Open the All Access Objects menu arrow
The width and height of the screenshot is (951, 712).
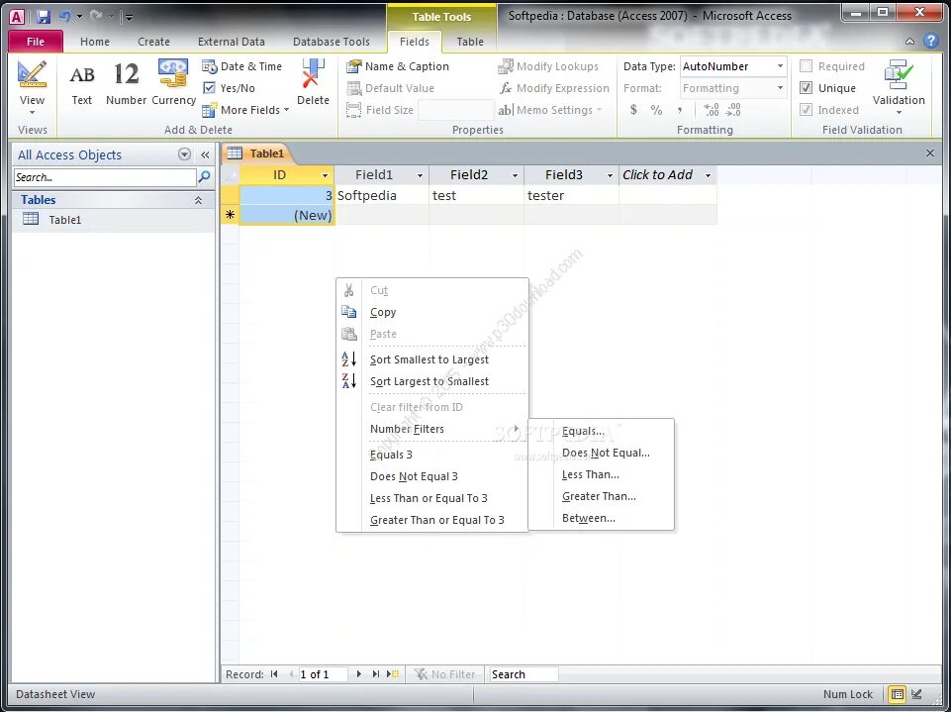click(x=184, y=154)
